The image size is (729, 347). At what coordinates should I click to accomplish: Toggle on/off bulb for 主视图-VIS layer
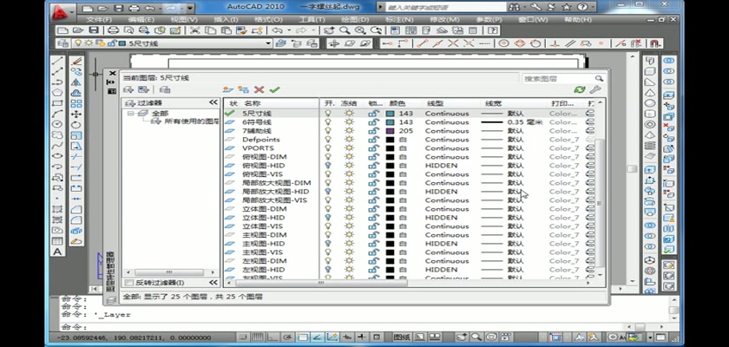(328, 252)
